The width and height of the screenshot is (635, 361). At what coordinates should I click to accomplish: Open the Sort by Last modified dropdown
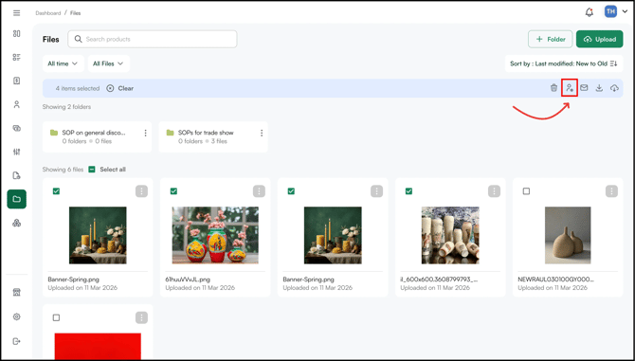point(564,63)
